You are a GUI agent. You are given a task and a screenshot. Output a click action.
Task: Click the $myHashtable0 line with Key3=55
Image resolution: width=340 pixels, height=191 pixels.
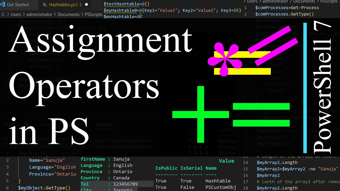pos(172,10)
